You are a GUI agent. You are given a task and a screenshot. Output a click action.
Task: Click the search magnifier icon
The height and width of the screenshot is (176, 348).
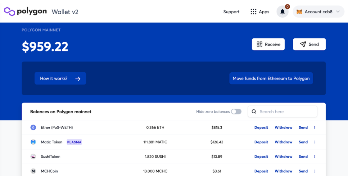[x=254, y=111]
